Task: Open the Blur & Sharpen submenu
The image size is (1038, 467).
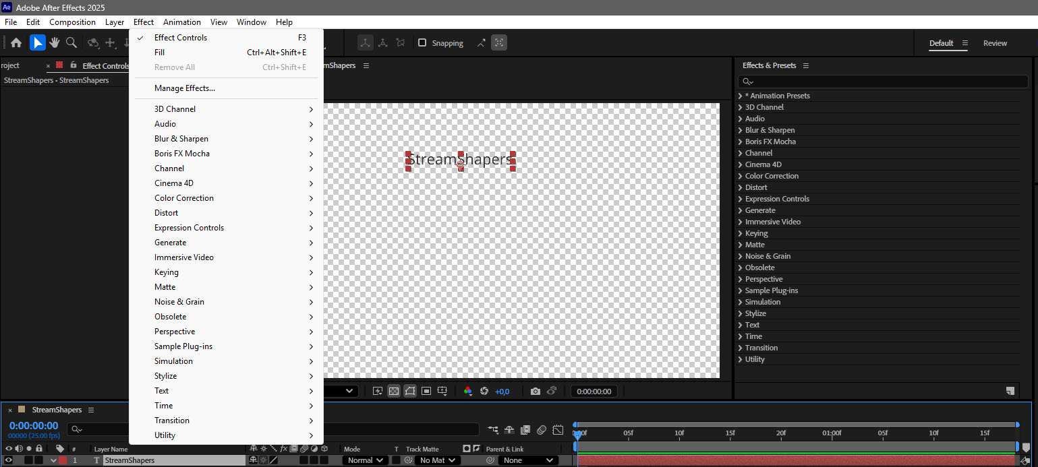Action: coord(226,139)
